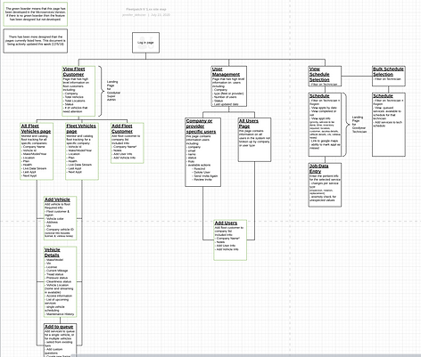Click the '- Delete User' action line
The width and height of the screenshot is (421, 357).
201,172
